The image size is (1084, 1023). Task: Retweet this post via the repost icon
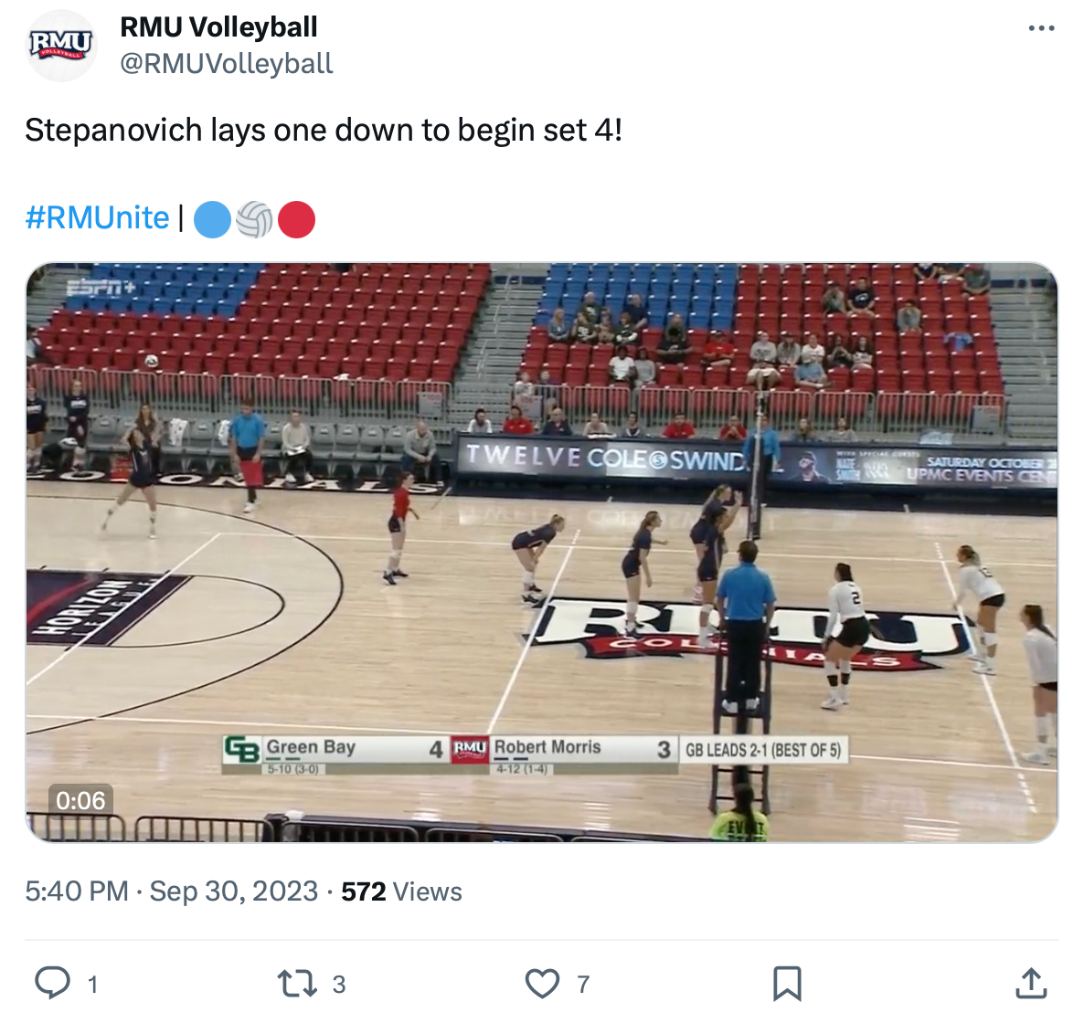click(x=296, y=983)
